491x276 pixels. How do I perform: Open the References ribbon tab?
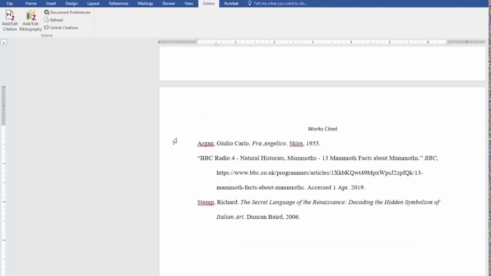pos(119,3)
